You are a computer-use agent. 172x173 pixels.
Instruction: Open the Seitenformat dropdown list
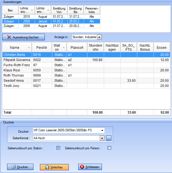pos(102,138)
